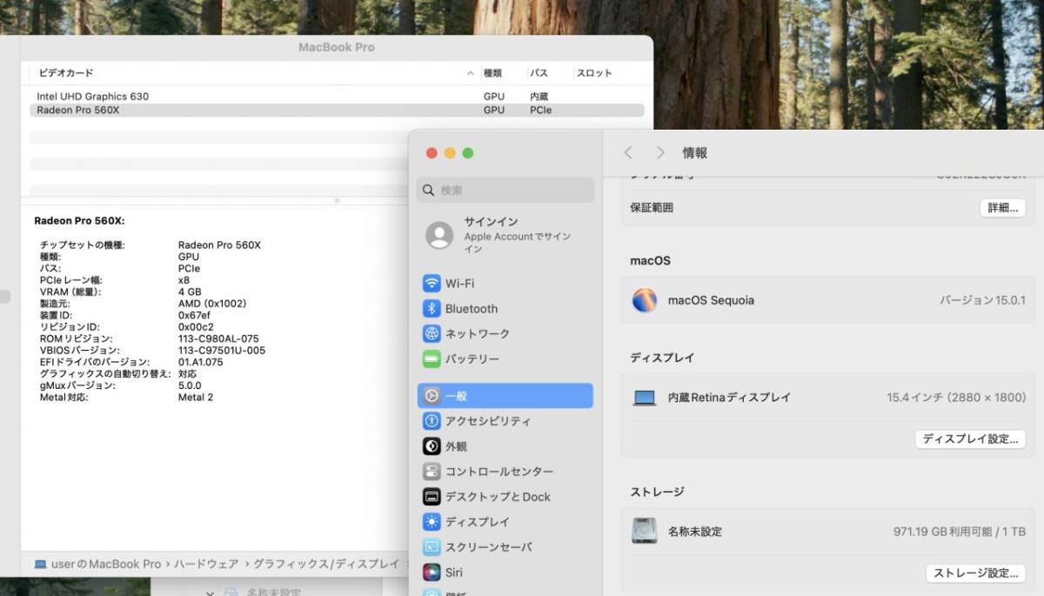1044x596 pixels.
Task: Select the Radeon Pro 560X row
Action: pyautogui.click(x=337, y=110)
